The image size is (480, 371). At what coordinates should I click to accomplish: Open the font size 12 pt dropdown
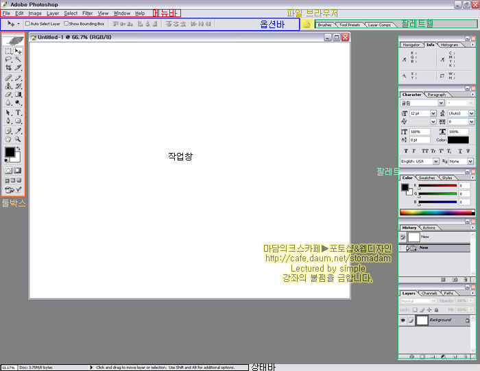tap(433, 113)
